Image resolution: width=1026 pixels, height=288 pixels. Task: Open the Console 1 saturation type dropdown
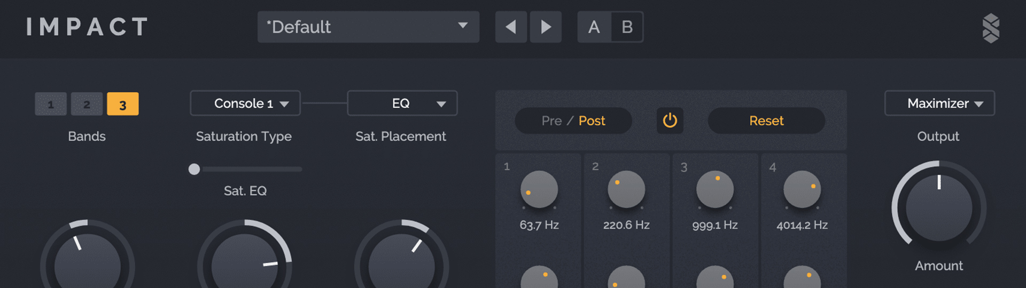tap(245, 103)
